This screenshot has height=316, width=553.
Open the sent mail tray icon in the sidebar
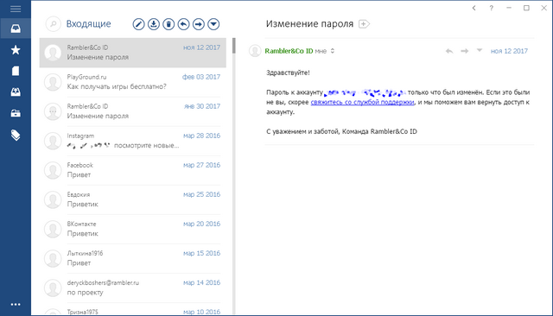click(x=16, y=92)
